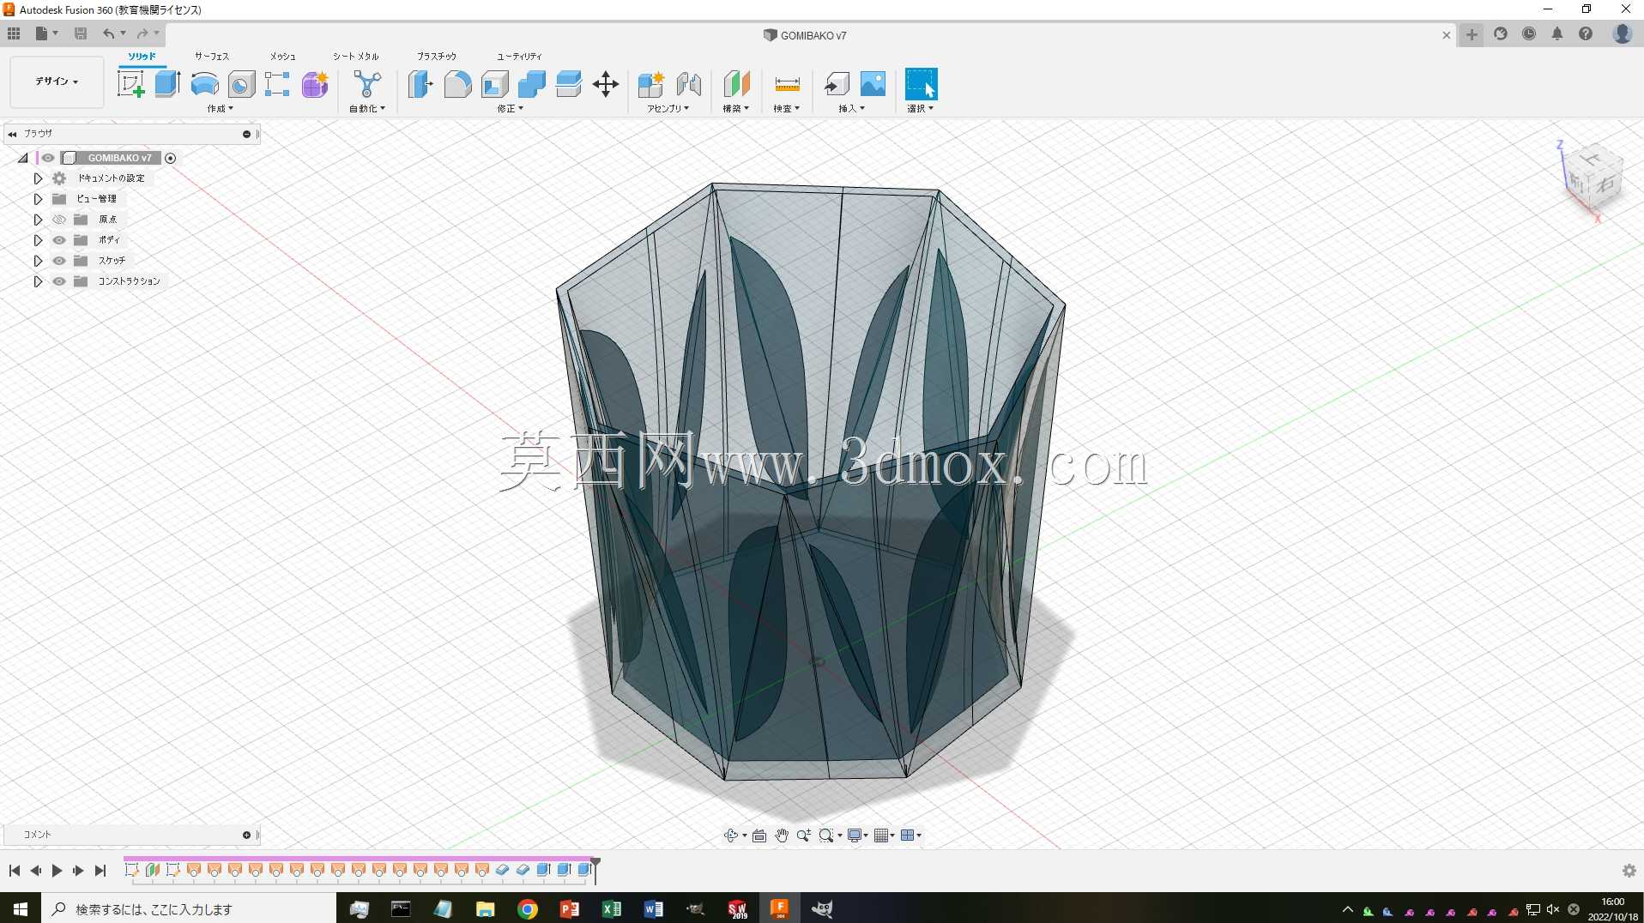Screen dimensions: 1644x923
Task: Expand the スケッチ folder
Action: click(38, 261)
